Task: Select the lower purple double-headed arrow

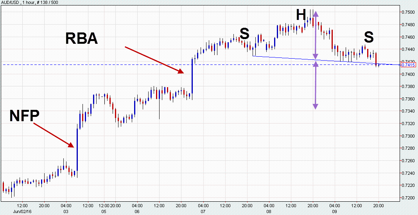Action: pyautogui.click(x=316, y=85)
